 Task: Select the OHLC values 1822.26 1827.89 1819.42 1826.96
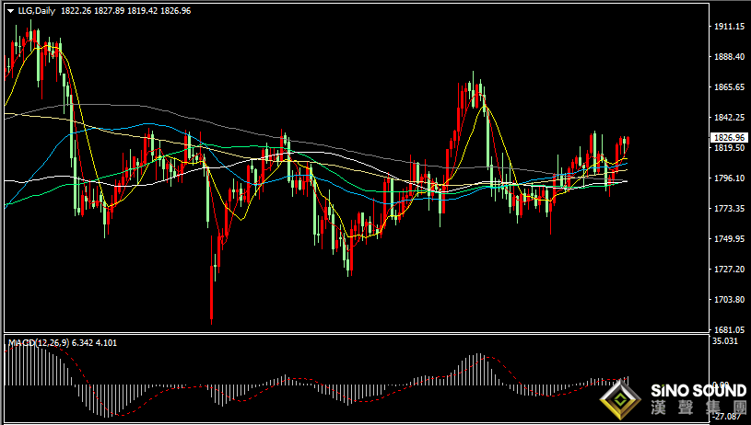[x=125, y=11]
